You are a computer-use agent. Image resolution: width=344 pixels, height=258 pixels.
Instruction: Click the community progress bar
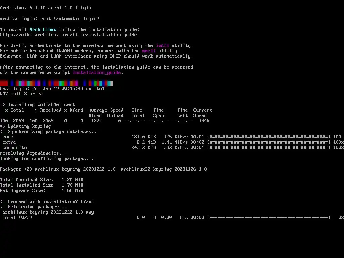pyautogui.click(x=269, y=148)
